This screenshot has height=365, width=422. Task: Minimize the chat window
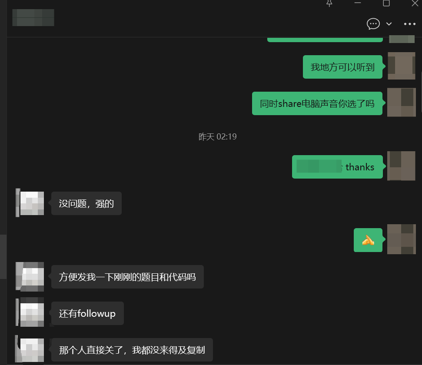click(x=358, y=3)
